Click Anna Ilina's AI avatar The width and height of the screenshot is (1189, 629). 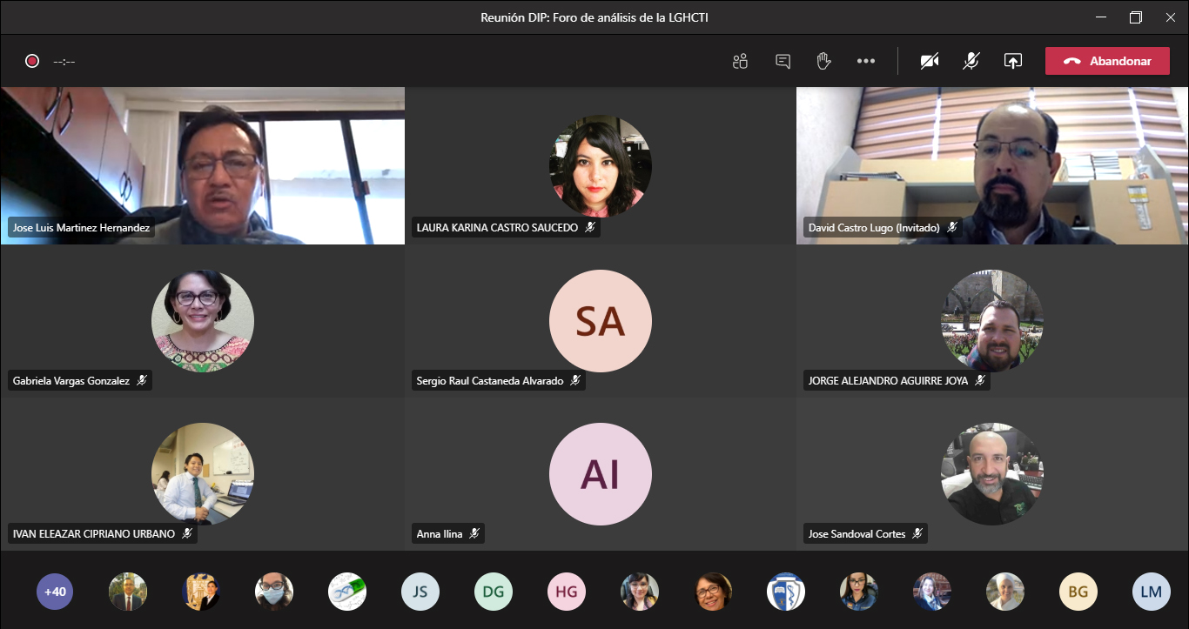[600, 474]
